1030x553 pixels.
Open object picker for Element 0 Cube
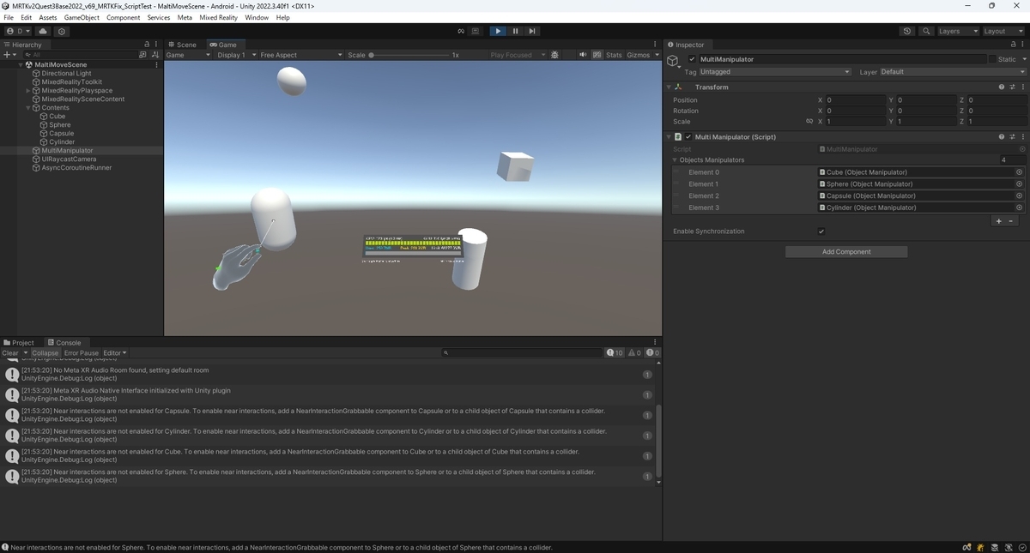click(1019, 172)
